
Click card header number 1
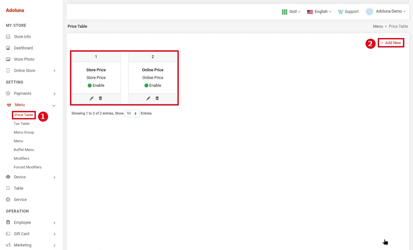tap(96, 57)
